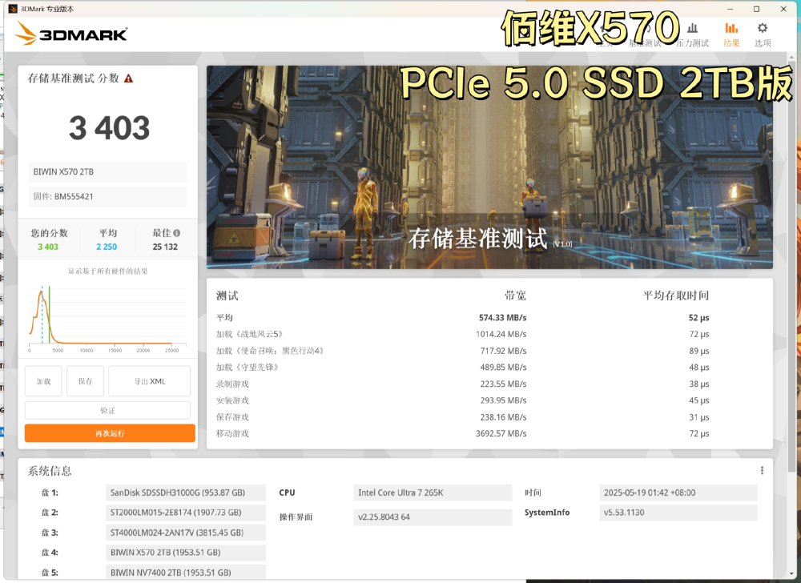Click the 导出 XML button
The image size is (801, 583).
coord(150,381)
